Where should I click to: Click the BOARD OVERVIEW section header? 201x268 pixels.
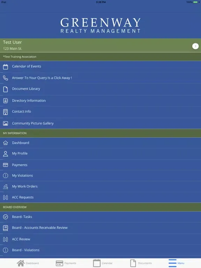tap(100, 207)
